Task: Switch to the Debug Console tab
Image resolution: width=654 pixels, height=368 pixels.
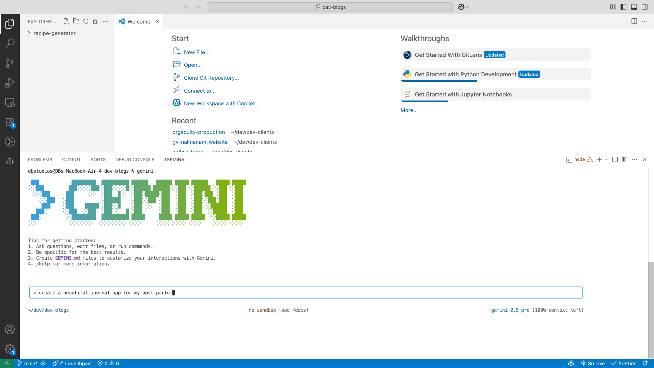Action: (135, 159)
